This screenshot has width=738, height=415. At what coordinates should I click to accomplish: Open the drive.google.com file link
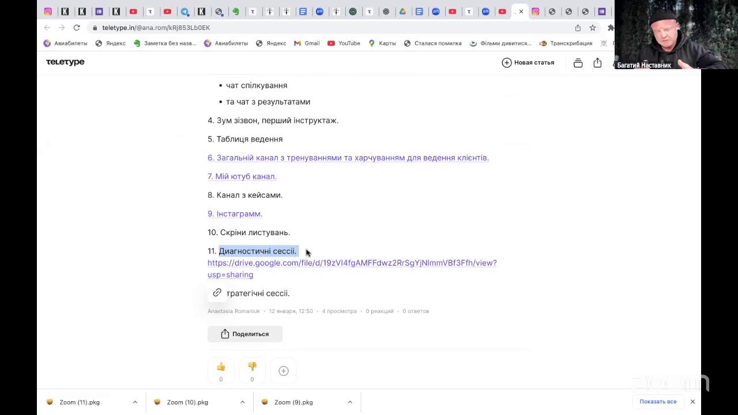(352, 269)
